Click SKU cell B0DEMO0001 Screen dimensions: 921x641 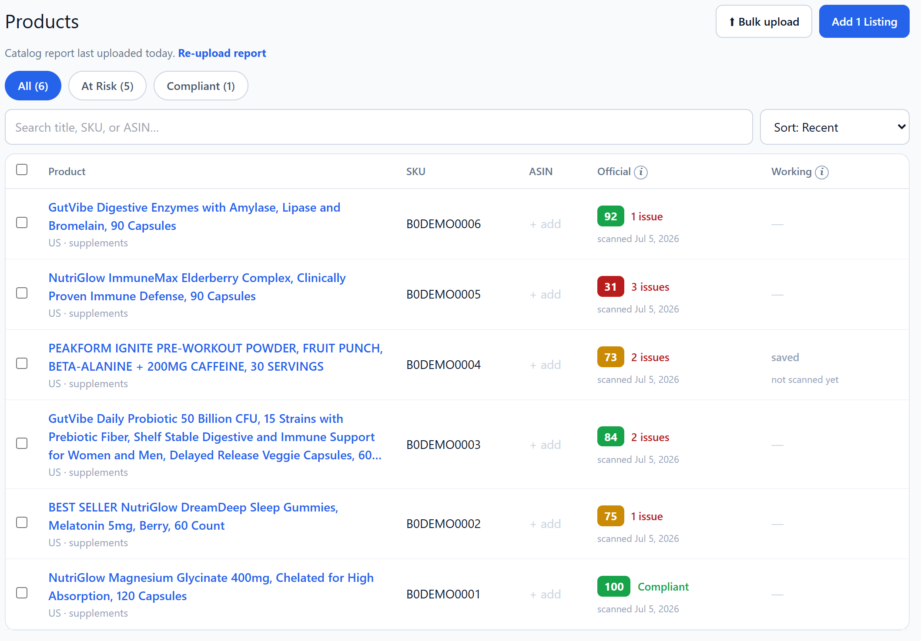[x=443, y=594]
